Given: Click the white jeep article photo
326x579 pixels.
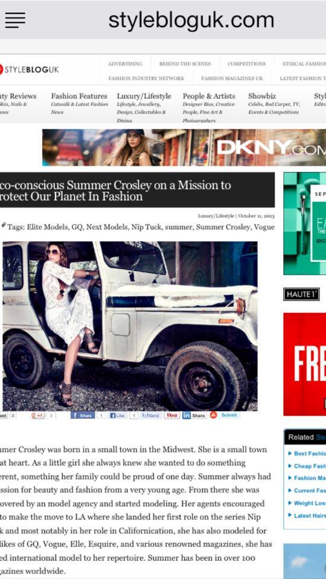Looking at the screenshot, I should [x=130, y=326].
